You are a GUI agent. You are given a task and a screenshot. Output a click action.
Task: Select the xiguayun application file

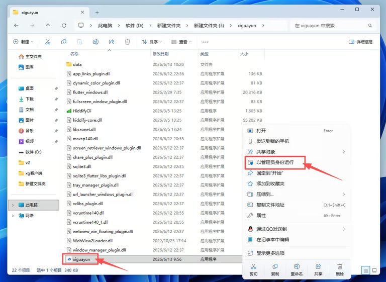pyautogui.click(x=81, y=259)
